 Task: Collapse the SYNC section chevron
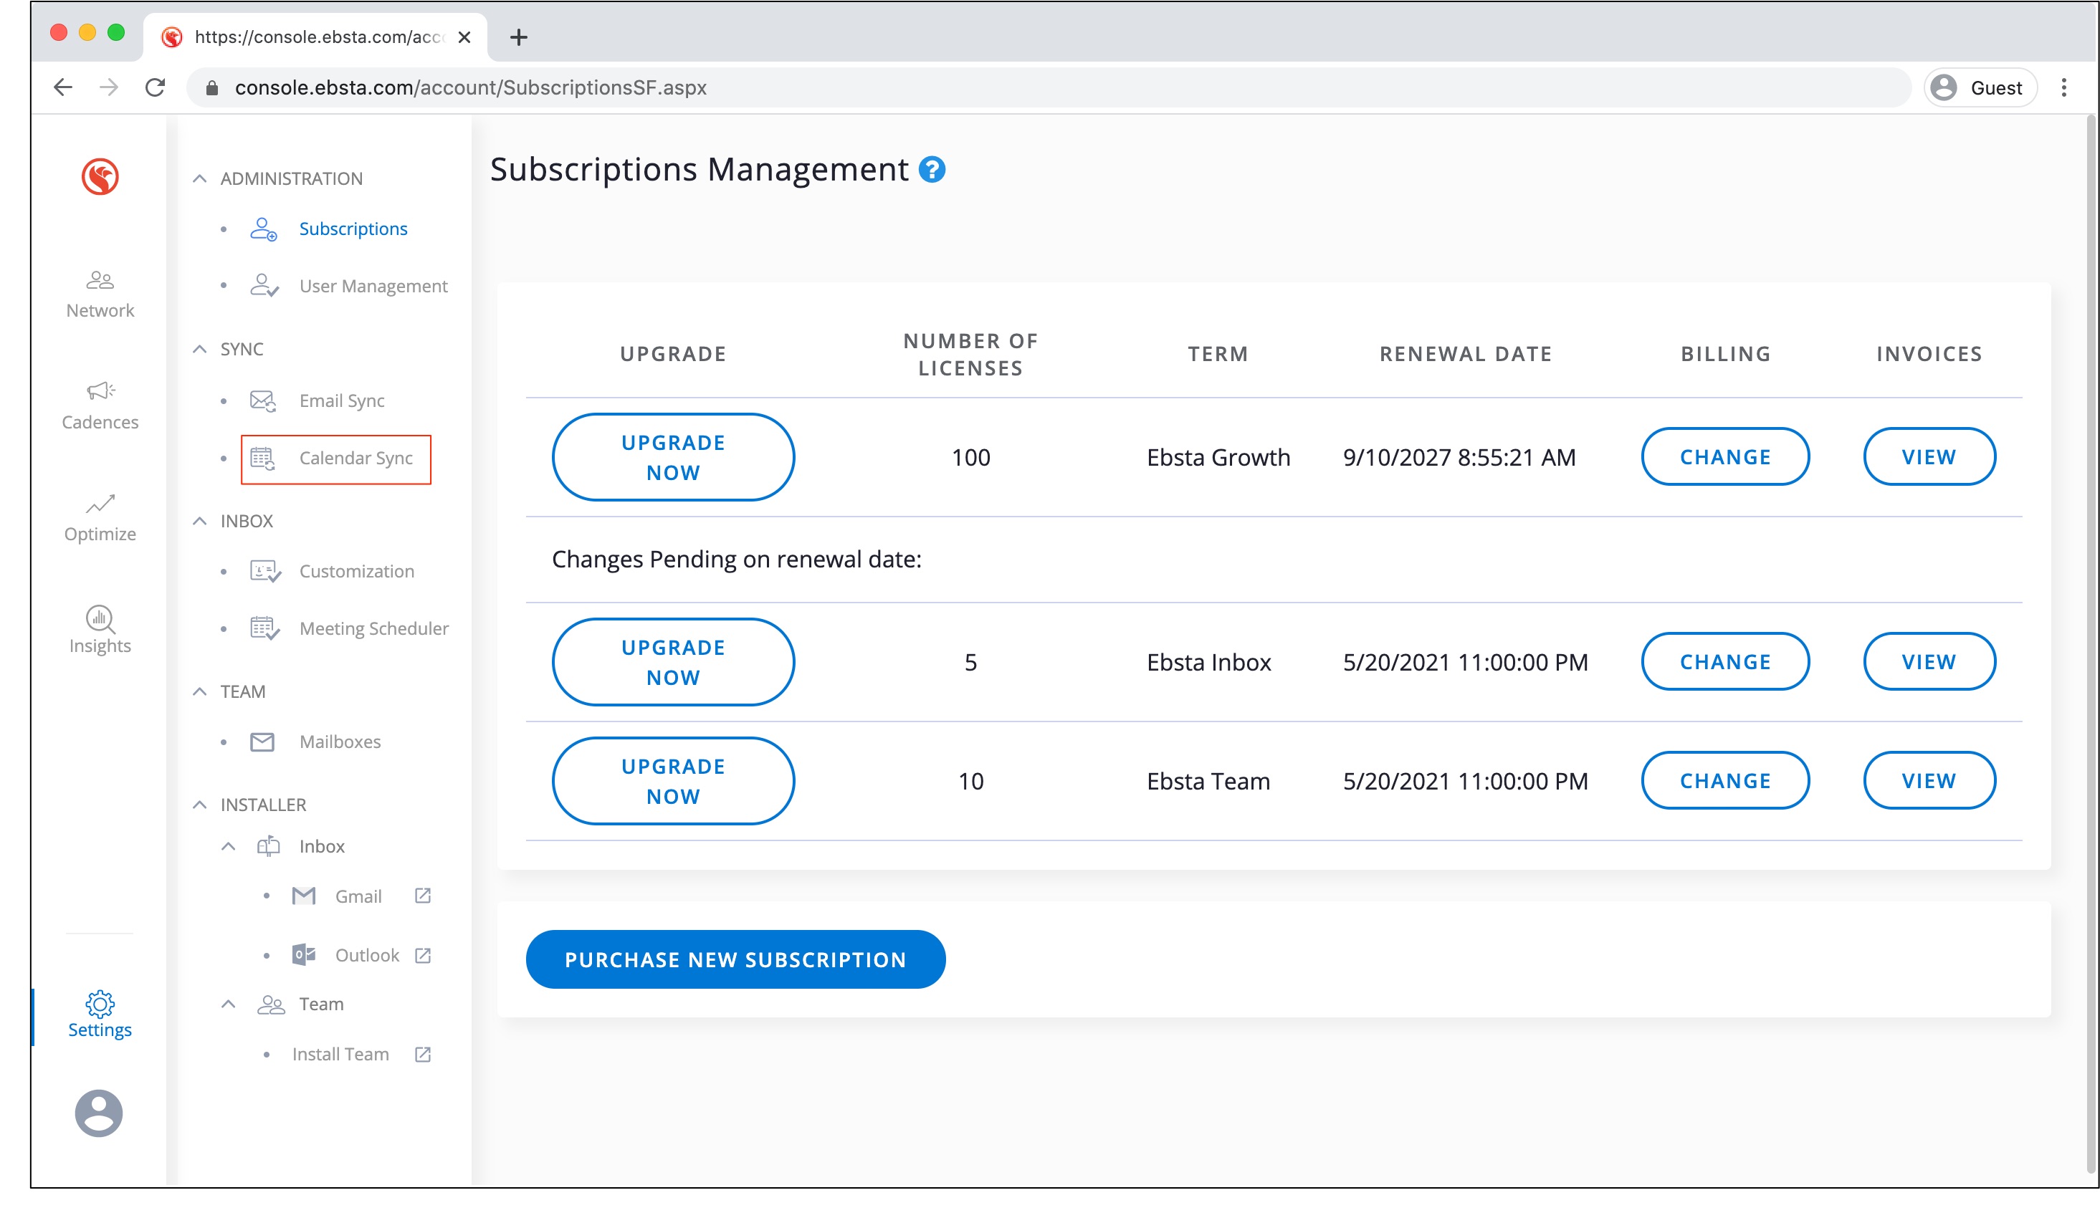coord(200,349)
